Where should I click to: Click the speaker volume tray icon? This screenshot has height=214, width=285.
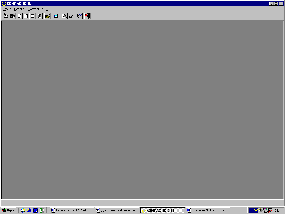tap(260, 210)
